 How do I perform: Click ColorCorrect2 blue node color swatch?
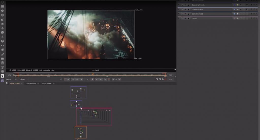tap(234, 9)
